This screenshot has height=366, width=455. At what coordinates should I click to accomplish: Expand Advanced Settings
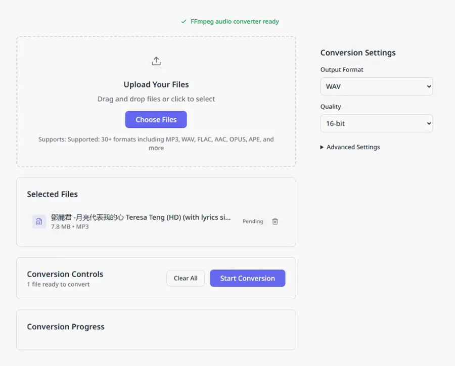[x=350, y=147]
